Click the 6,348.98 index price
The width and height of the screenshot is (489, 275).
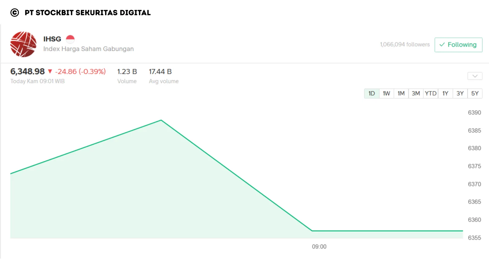click(x=28, y=71)
